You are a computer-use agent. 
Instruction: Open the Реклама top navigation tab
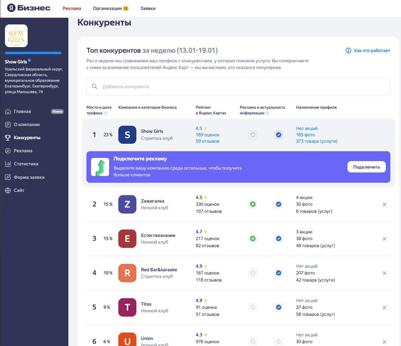(72, 8)
